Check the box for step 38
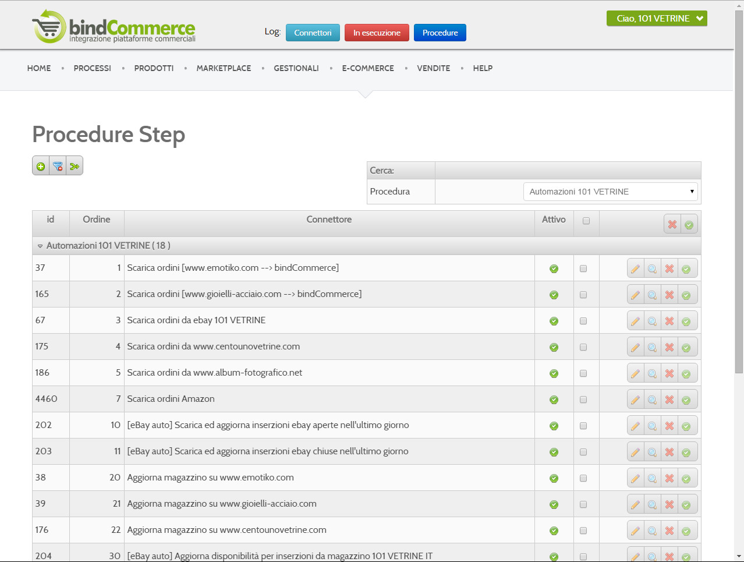Viewport: 744px width, 562px height. tap(583, 478)
